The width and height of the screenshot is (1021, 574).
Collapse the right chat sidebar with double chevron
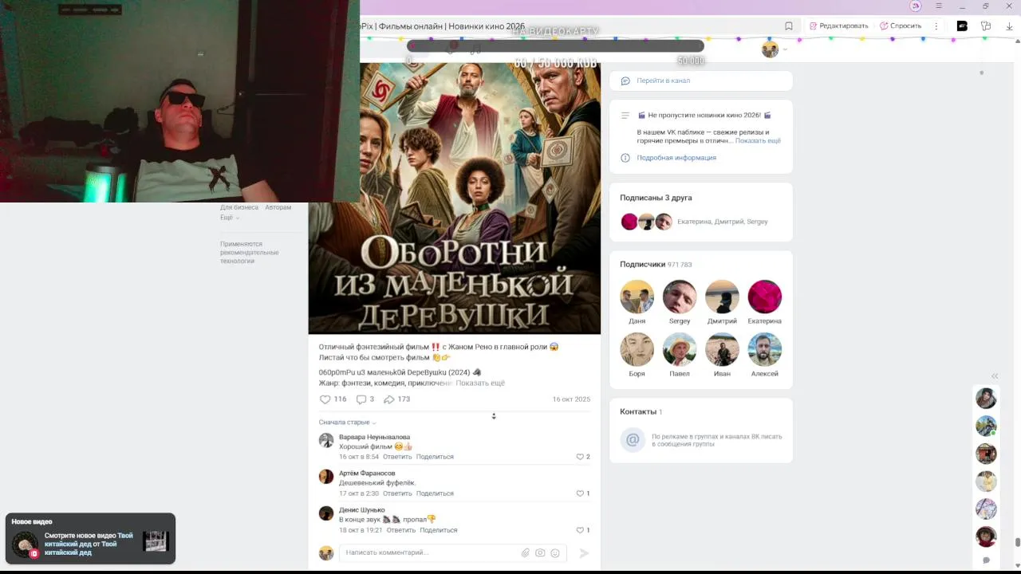click(995, 375)
